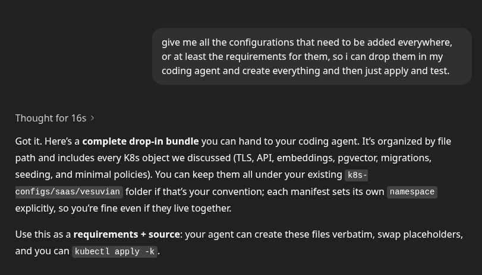Image resolution: width=482 pixels, height=275 pixels.
Task: Click the "kubectl apply -k" inline code
Action: click(x=115, y=251)
